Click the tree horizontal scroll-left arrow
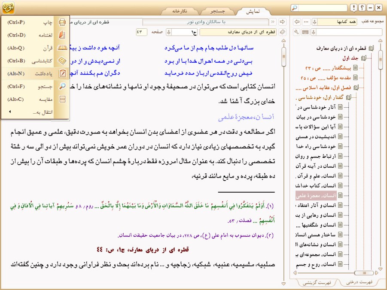387x290 pixels. pos(295,273)
